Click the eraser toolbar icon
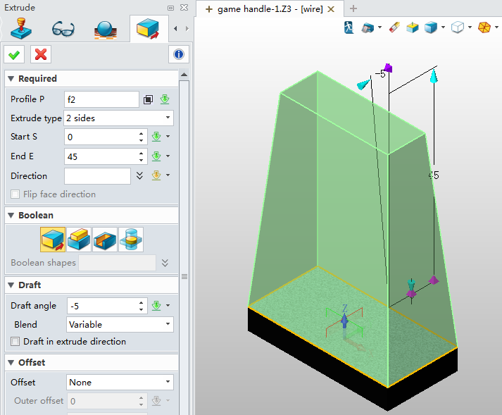Screen dimensions: 502x415 [x=394, y=27]
